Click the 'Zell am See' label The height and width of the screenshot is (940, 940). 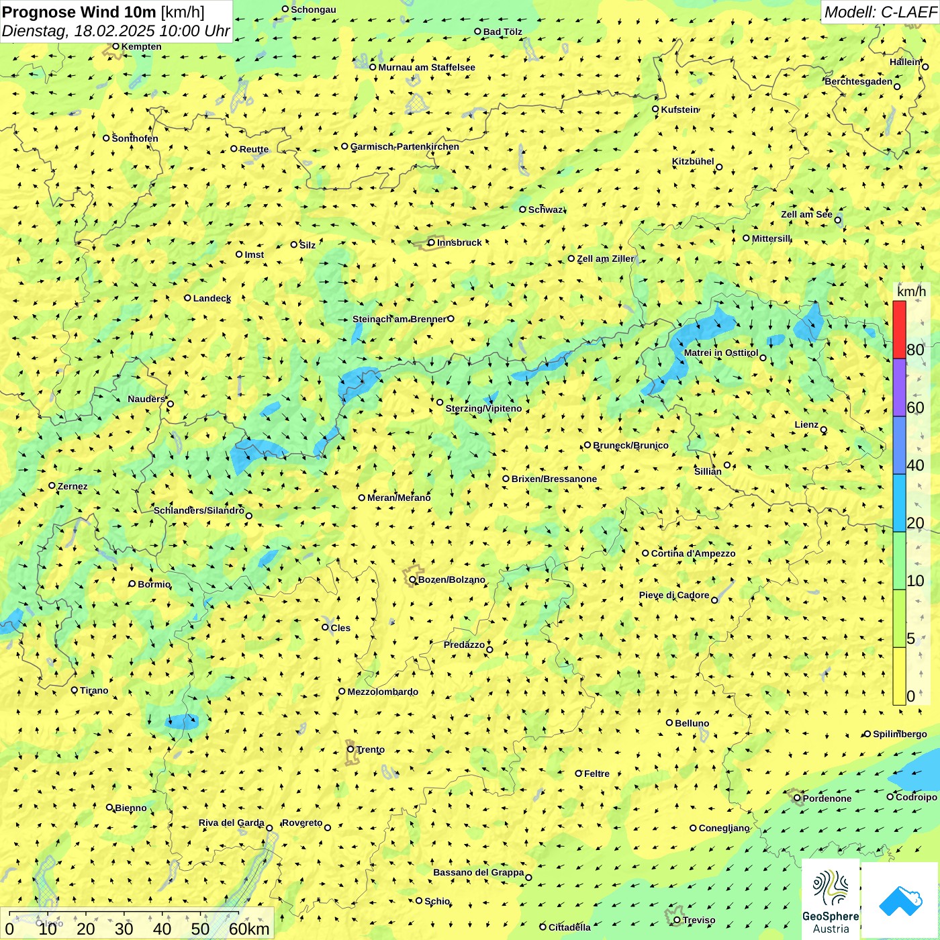point(806,214)
